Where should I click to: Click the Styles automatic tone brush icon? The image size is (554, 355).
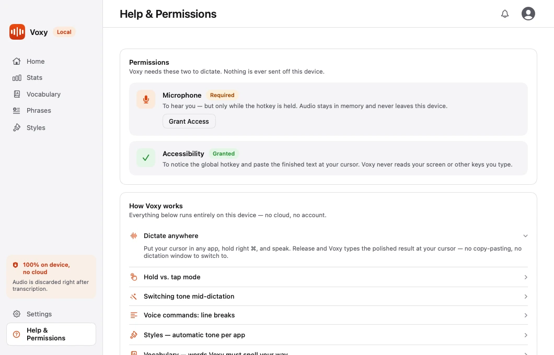134,335
